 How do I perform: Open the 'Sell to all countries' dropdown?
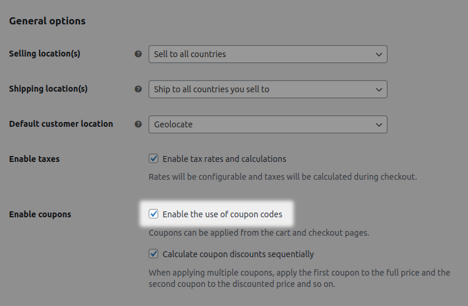click(x=267, y=54)
